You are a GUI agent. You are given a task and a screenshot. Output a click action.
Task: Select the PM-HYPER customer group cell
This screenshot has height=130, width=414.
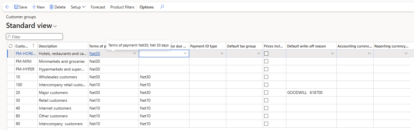click(26, 69)
